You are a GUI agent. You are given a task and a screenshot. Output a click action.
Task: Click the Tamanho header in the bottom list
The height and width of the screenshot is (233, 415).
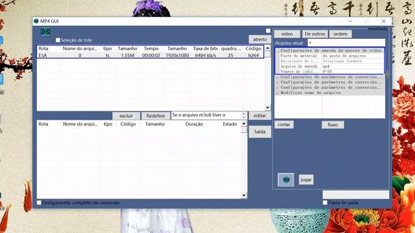pyautogui.click(x=155, y=124)
